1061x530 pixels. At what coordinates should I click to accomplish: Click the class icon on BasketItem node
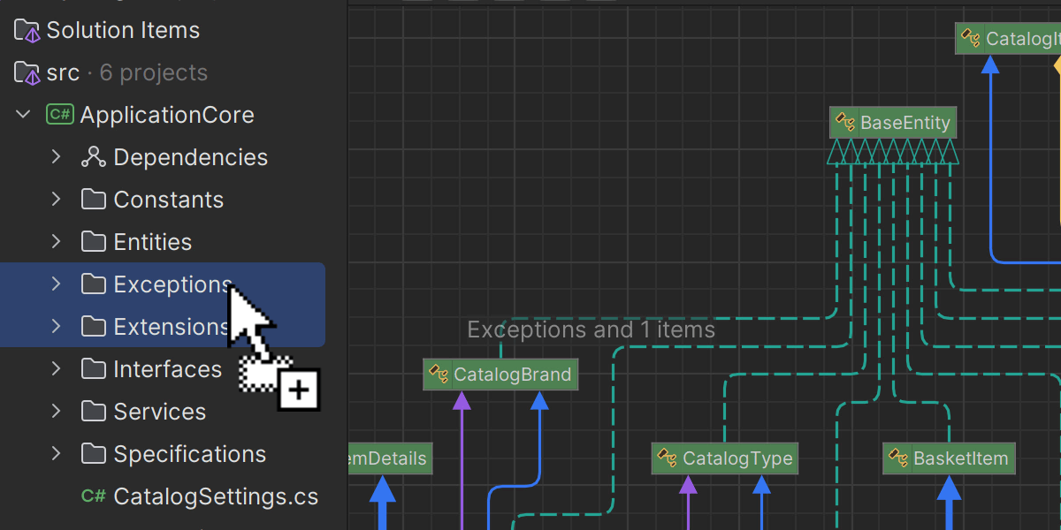click(x=898, y=458)
